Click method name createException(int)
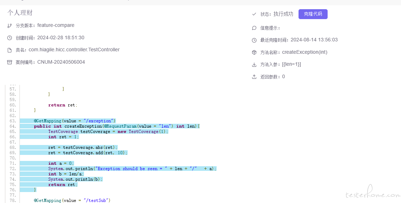401x203 pixels. tap(305, 52)
